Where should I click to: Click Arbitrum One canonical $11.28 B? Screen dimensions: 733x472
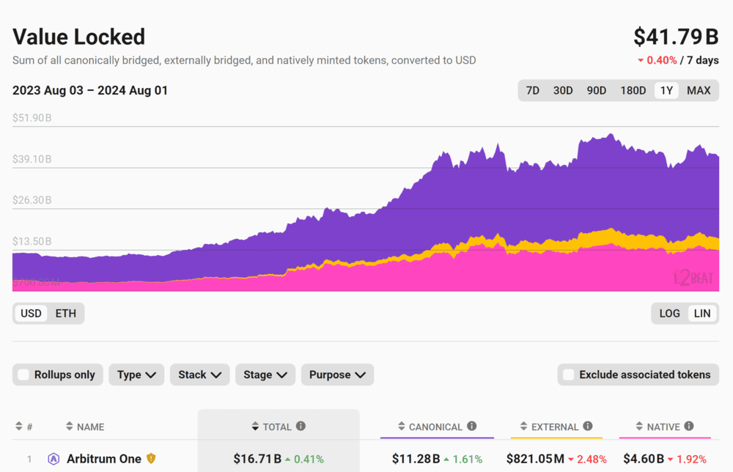(416, 459)
